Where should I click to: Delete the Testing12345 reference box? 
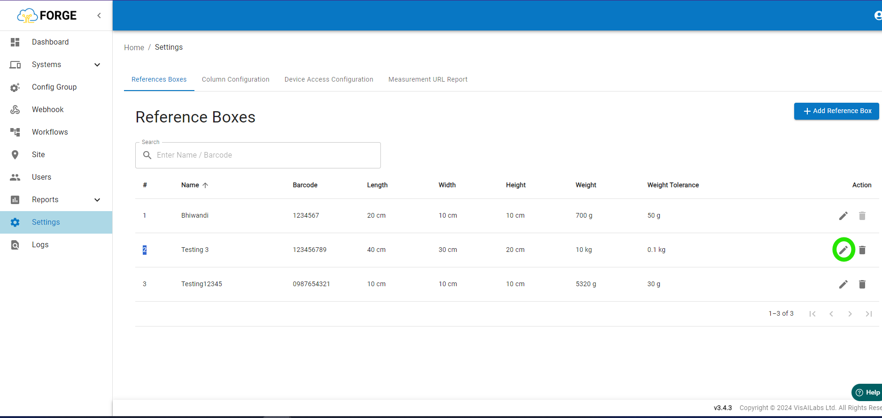pos(862,284)
